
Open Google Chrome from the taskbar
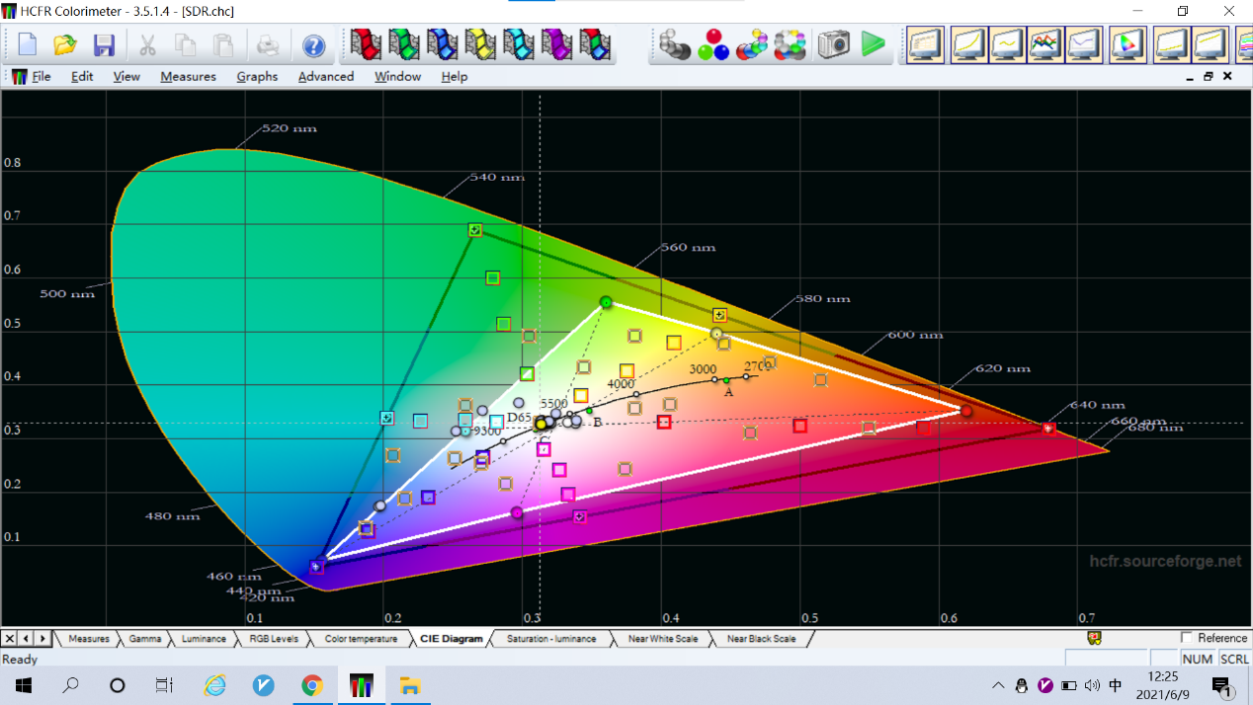point(312,685)
